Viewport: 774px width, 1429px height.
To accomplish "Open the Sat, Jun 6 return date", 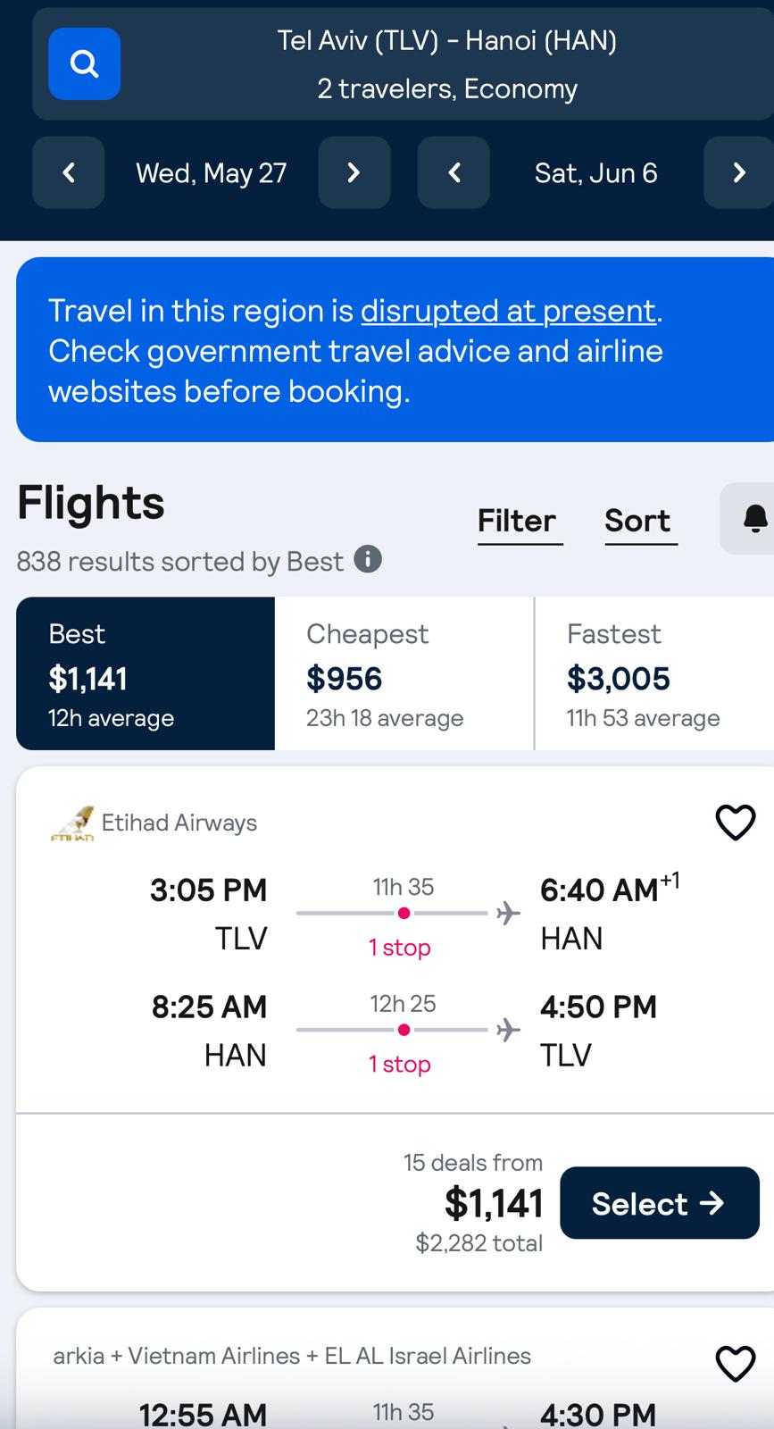I will (x=596, y=172).
